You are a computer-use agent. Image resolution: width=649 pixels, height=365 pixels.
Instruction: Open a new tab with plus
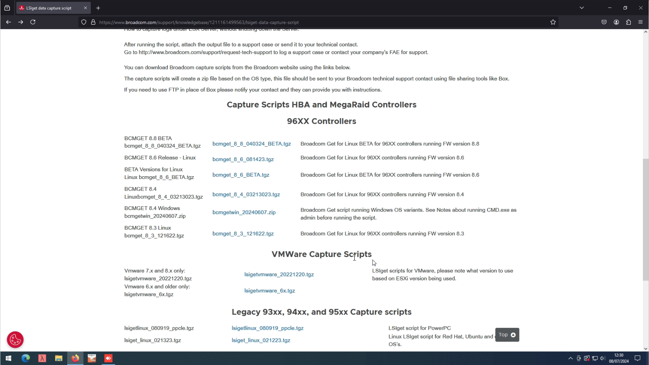[x=98, y=8]
